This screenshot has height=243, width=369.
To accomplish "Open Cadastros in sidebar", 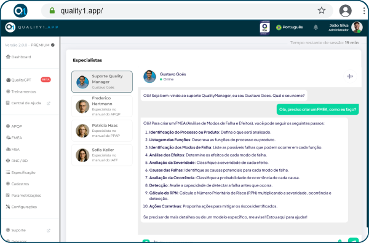I will click(x=17, y=184).
